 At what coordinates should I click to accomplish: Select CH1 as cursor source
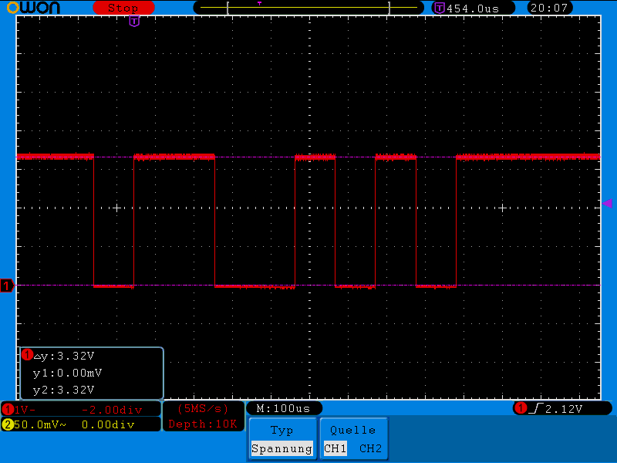[335, 448]
